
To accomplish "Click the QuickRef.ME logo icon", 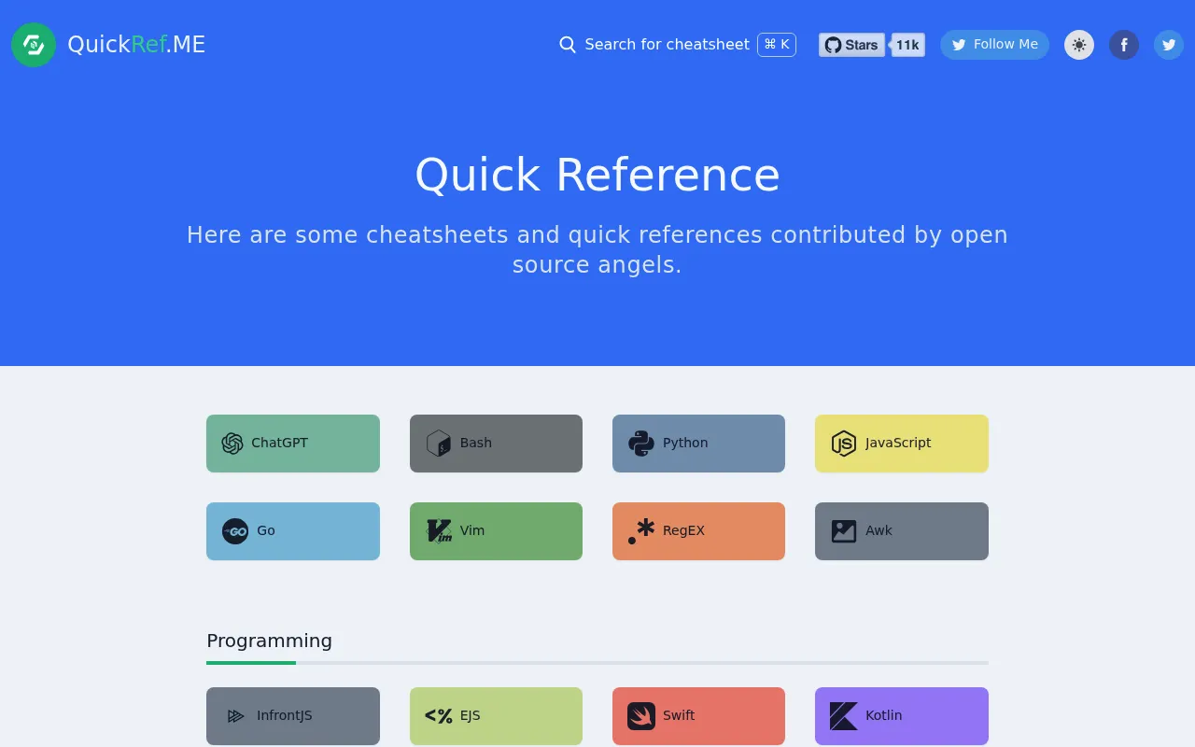I will (x=34, y=45).
